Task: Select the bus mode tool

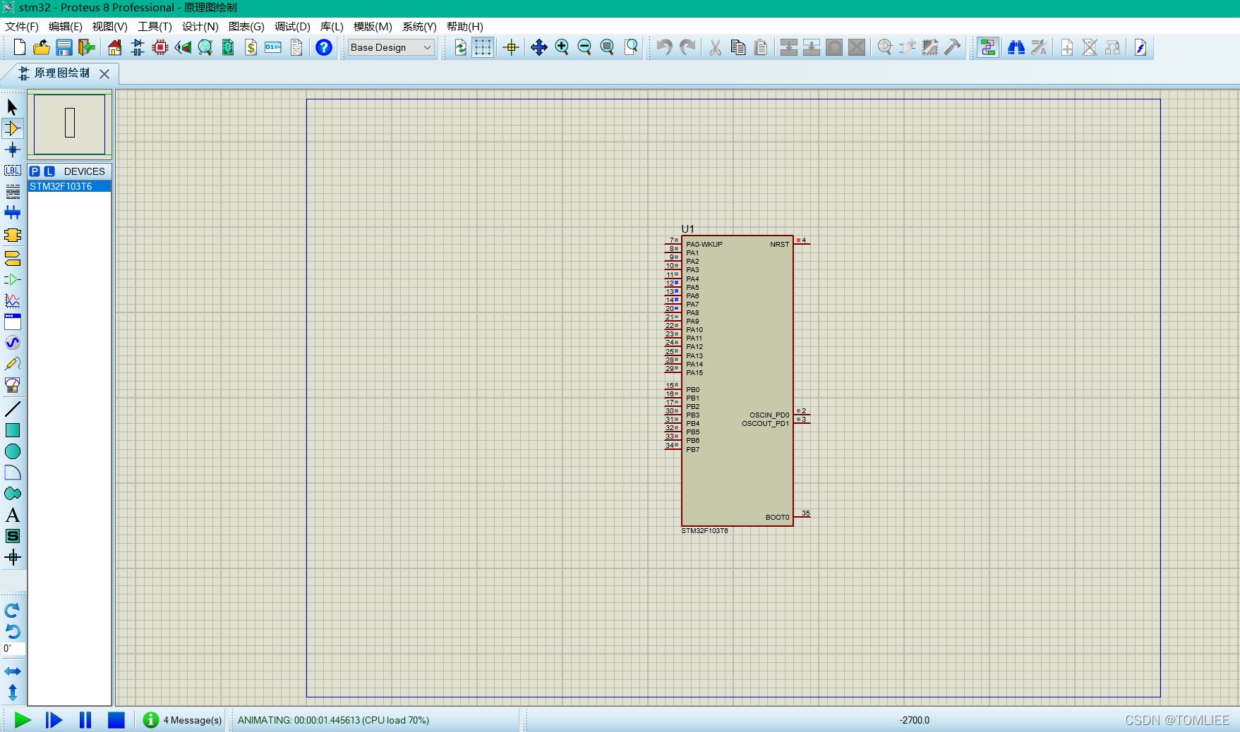Action: (13, 213)
